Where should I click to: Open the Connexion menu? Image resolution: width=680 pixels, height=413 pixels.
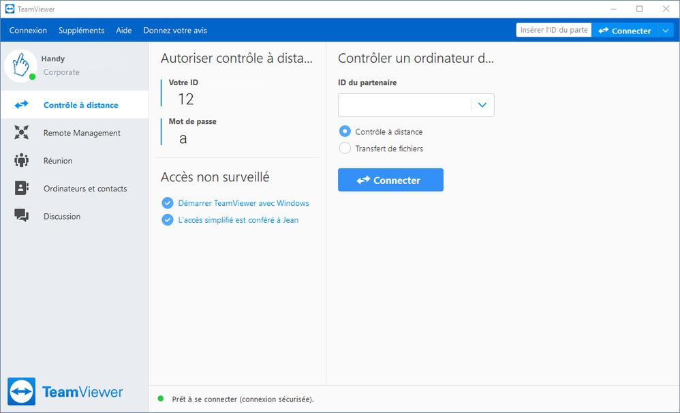[x=28, y=31]
